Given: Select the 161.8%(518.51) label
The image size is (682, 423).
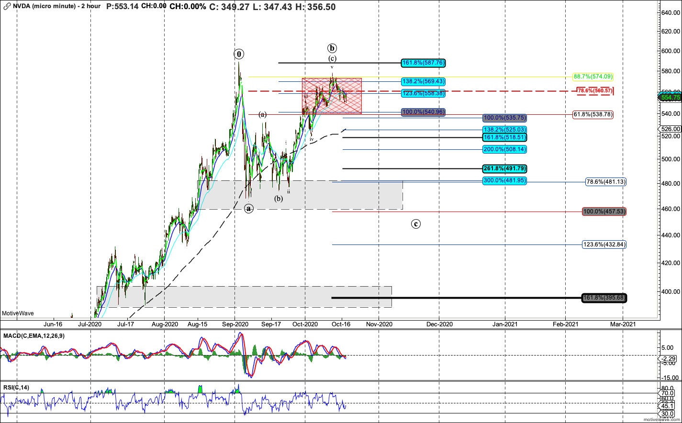Looking at the screenshot, I should click(504, 137).
